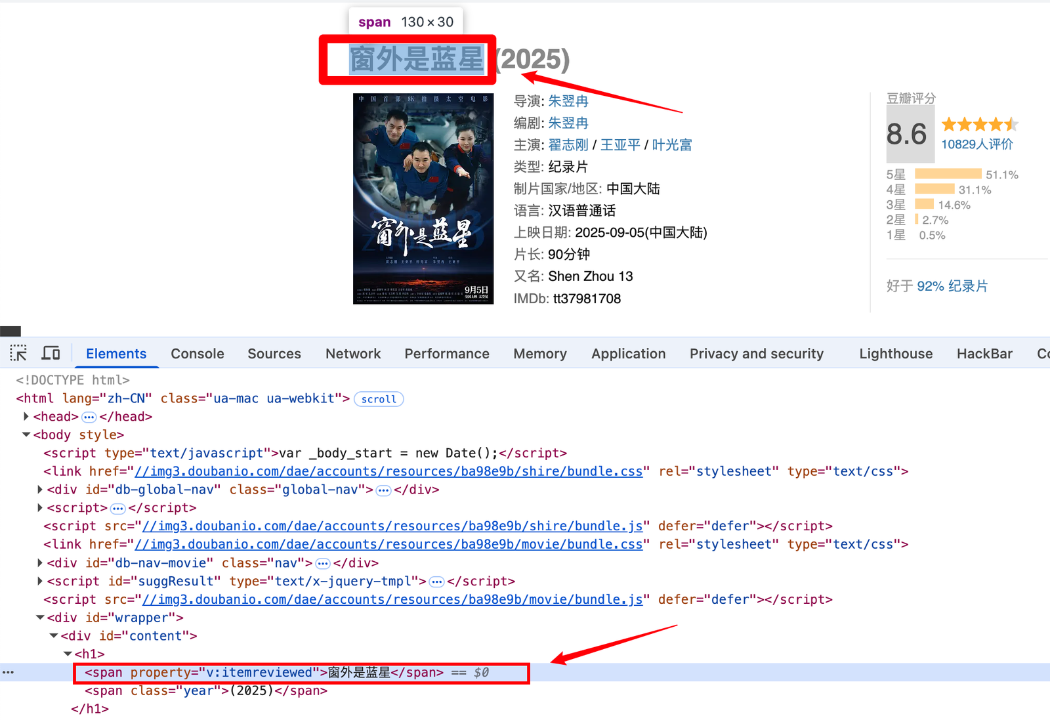1050x720 pixels.
Task: Click the scroll badge on html tag
Action: (379, 399)
